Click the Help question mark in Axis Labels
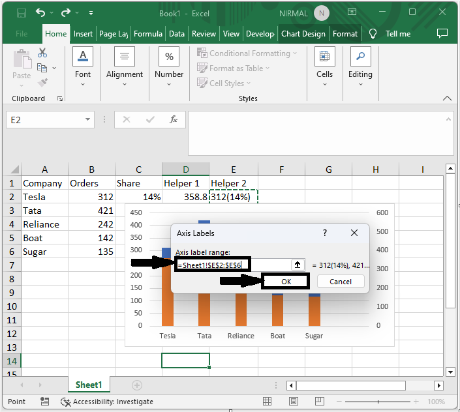This screenshot has width=460, height=412. [325, 233]
